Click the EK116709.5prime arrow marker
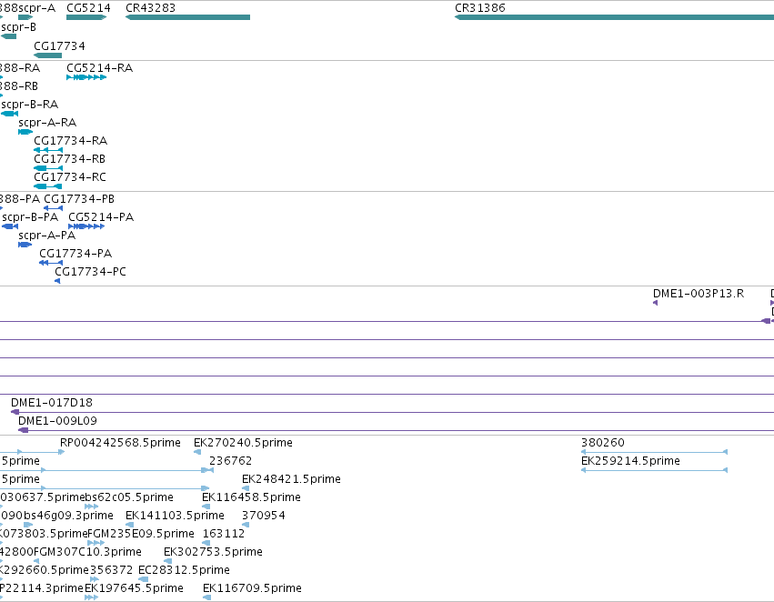Viewport: 774px width, 602px height. coord(206,597)
